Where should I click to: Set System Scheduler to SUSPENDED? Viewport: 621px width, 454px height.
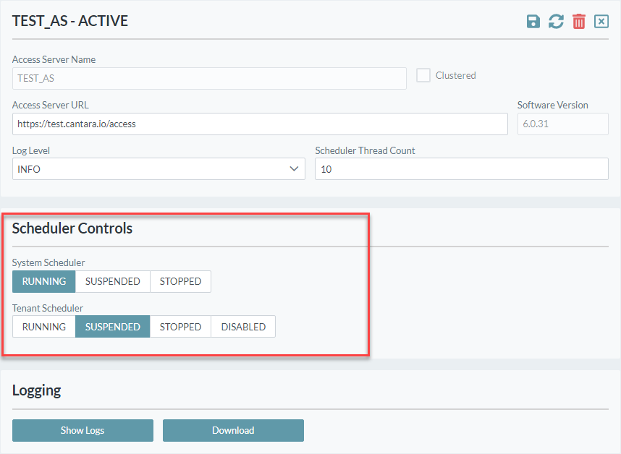pyautogui.click(x=112, y=281)
